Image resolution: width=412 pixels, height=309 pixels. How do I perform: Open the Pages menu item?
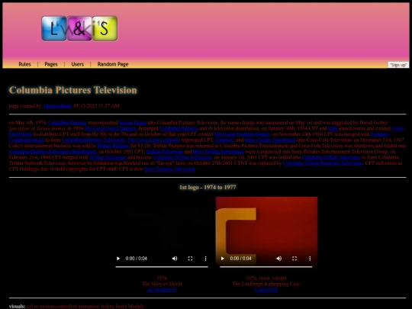click(51, 64)
